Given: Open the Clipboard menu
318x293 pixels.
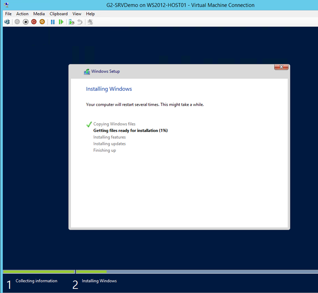Looking at the screenshot, I should click(x=58, y=14).
